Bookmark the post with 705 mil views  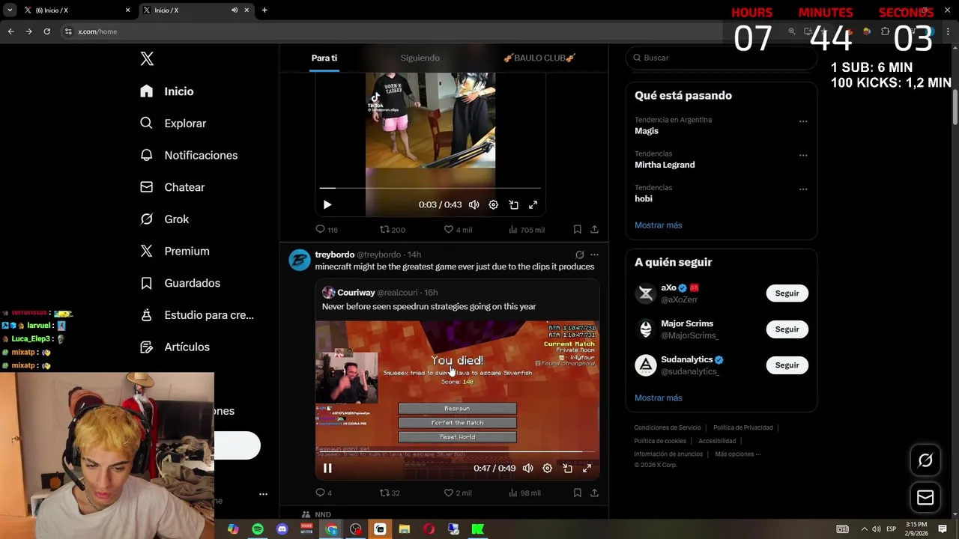[x=577, y=230]
